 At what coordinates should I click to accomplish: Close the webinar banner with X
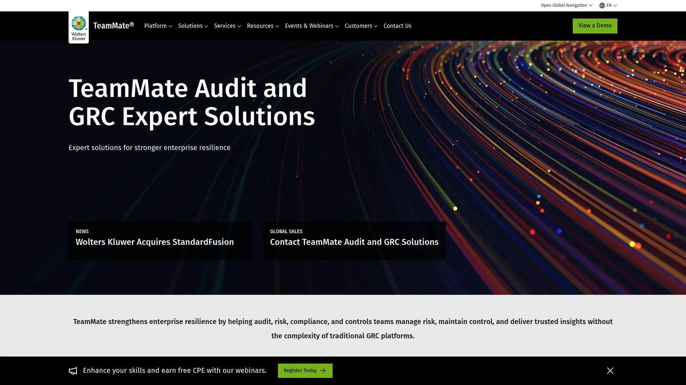(x=610, y=371)
